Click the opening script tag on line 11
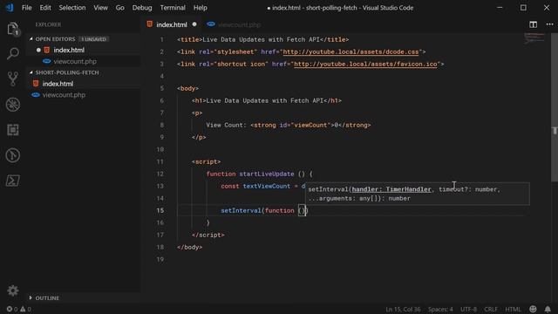 (206, 161)
